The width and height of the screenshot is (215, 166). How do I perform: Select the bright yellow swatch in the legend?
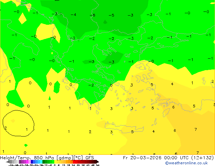tap(56, 162)
